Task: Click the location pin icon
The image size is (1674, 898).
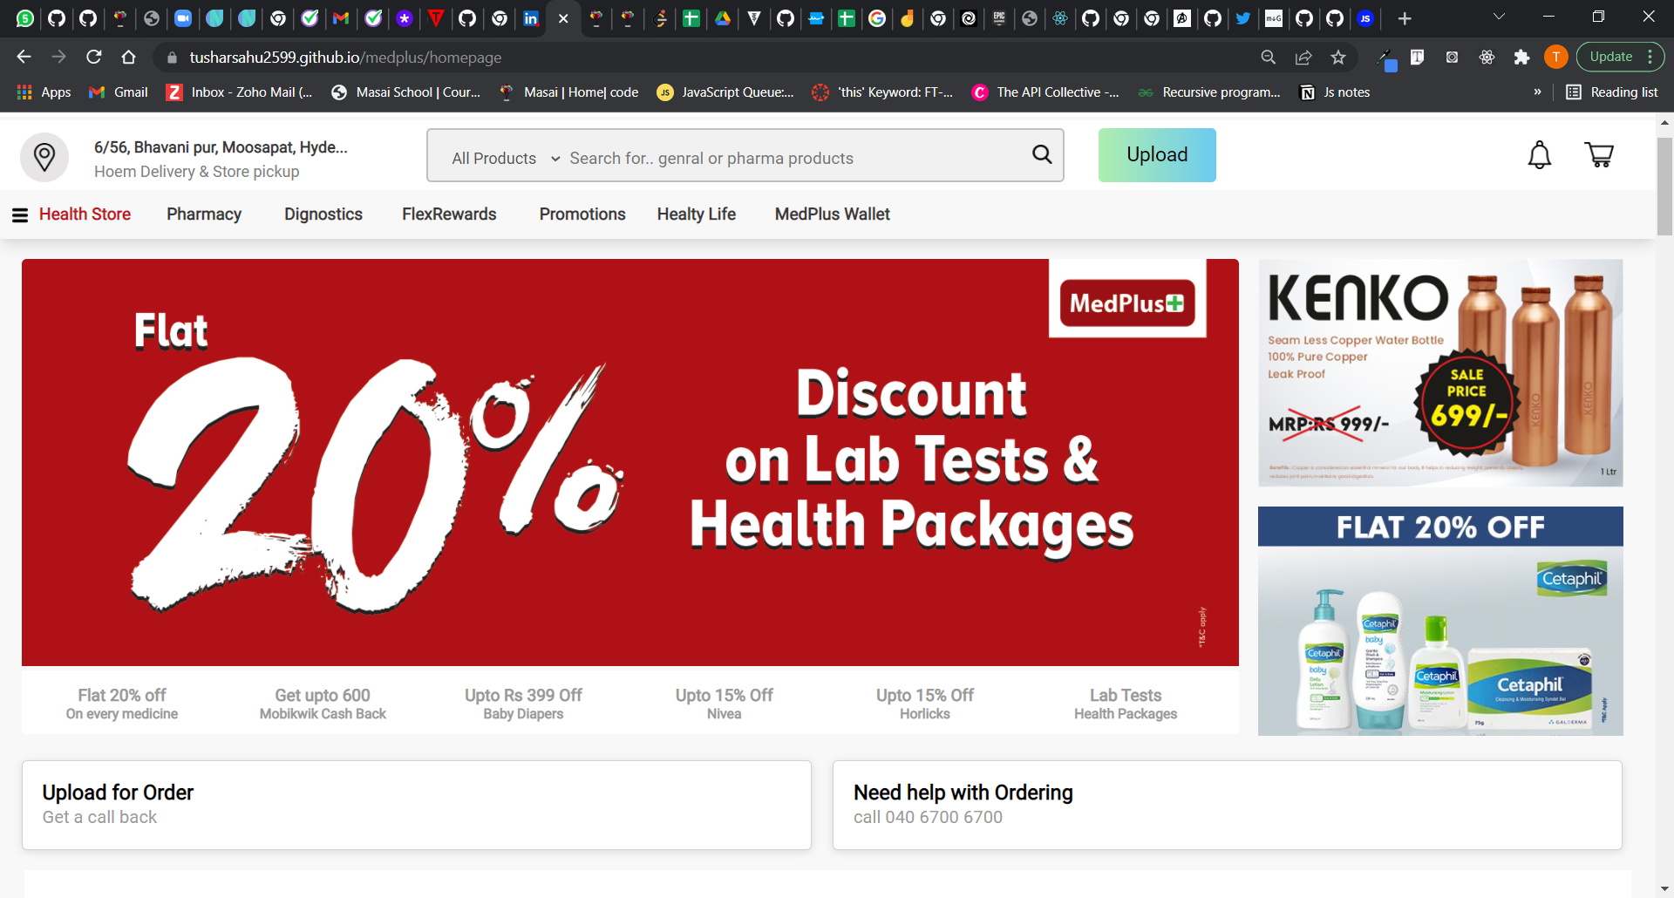Action: tap(44, 157)
